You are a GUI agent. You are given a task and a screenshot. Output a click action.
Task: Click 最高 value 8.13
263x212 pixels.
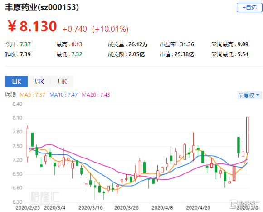77,44
